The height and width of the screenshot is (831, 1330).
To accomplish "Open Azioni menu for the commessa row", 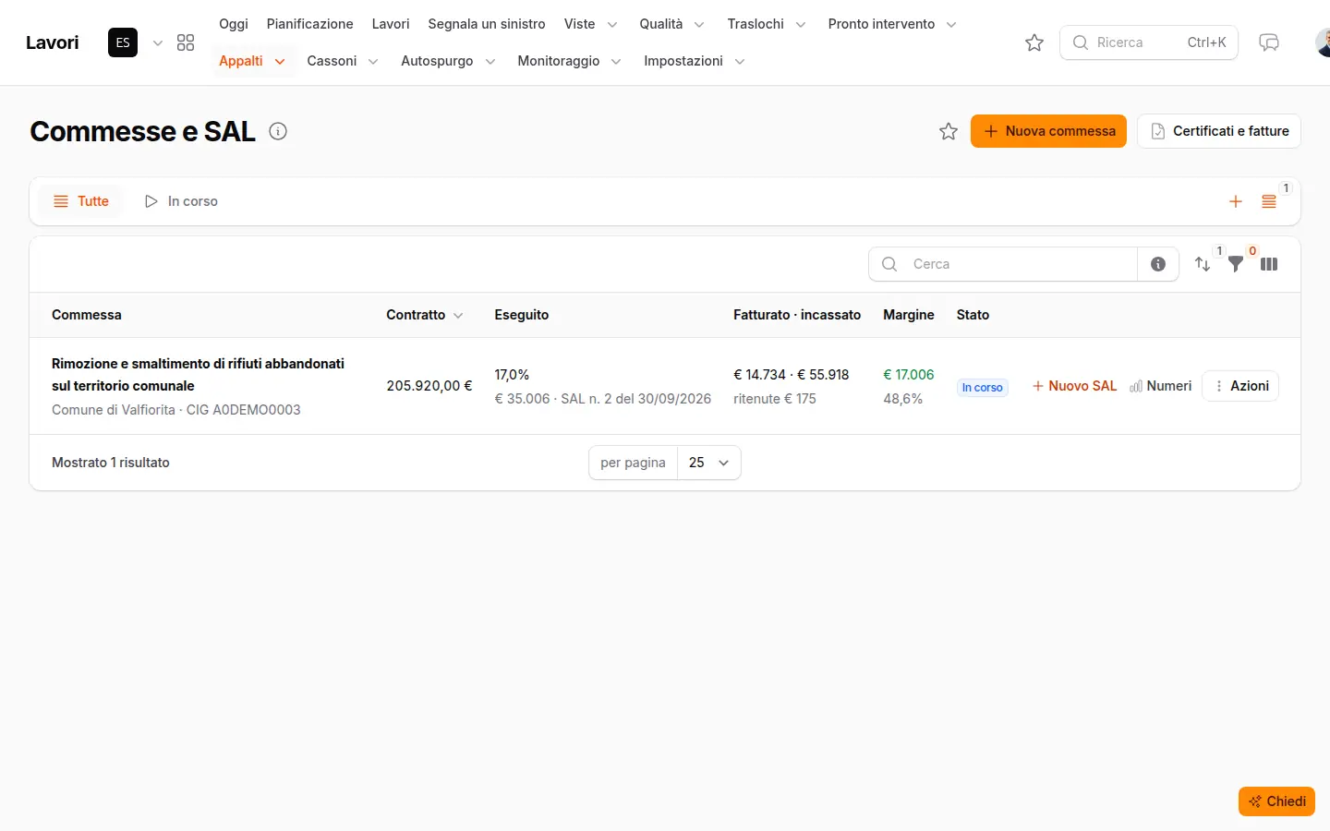I will [1240, 386].
